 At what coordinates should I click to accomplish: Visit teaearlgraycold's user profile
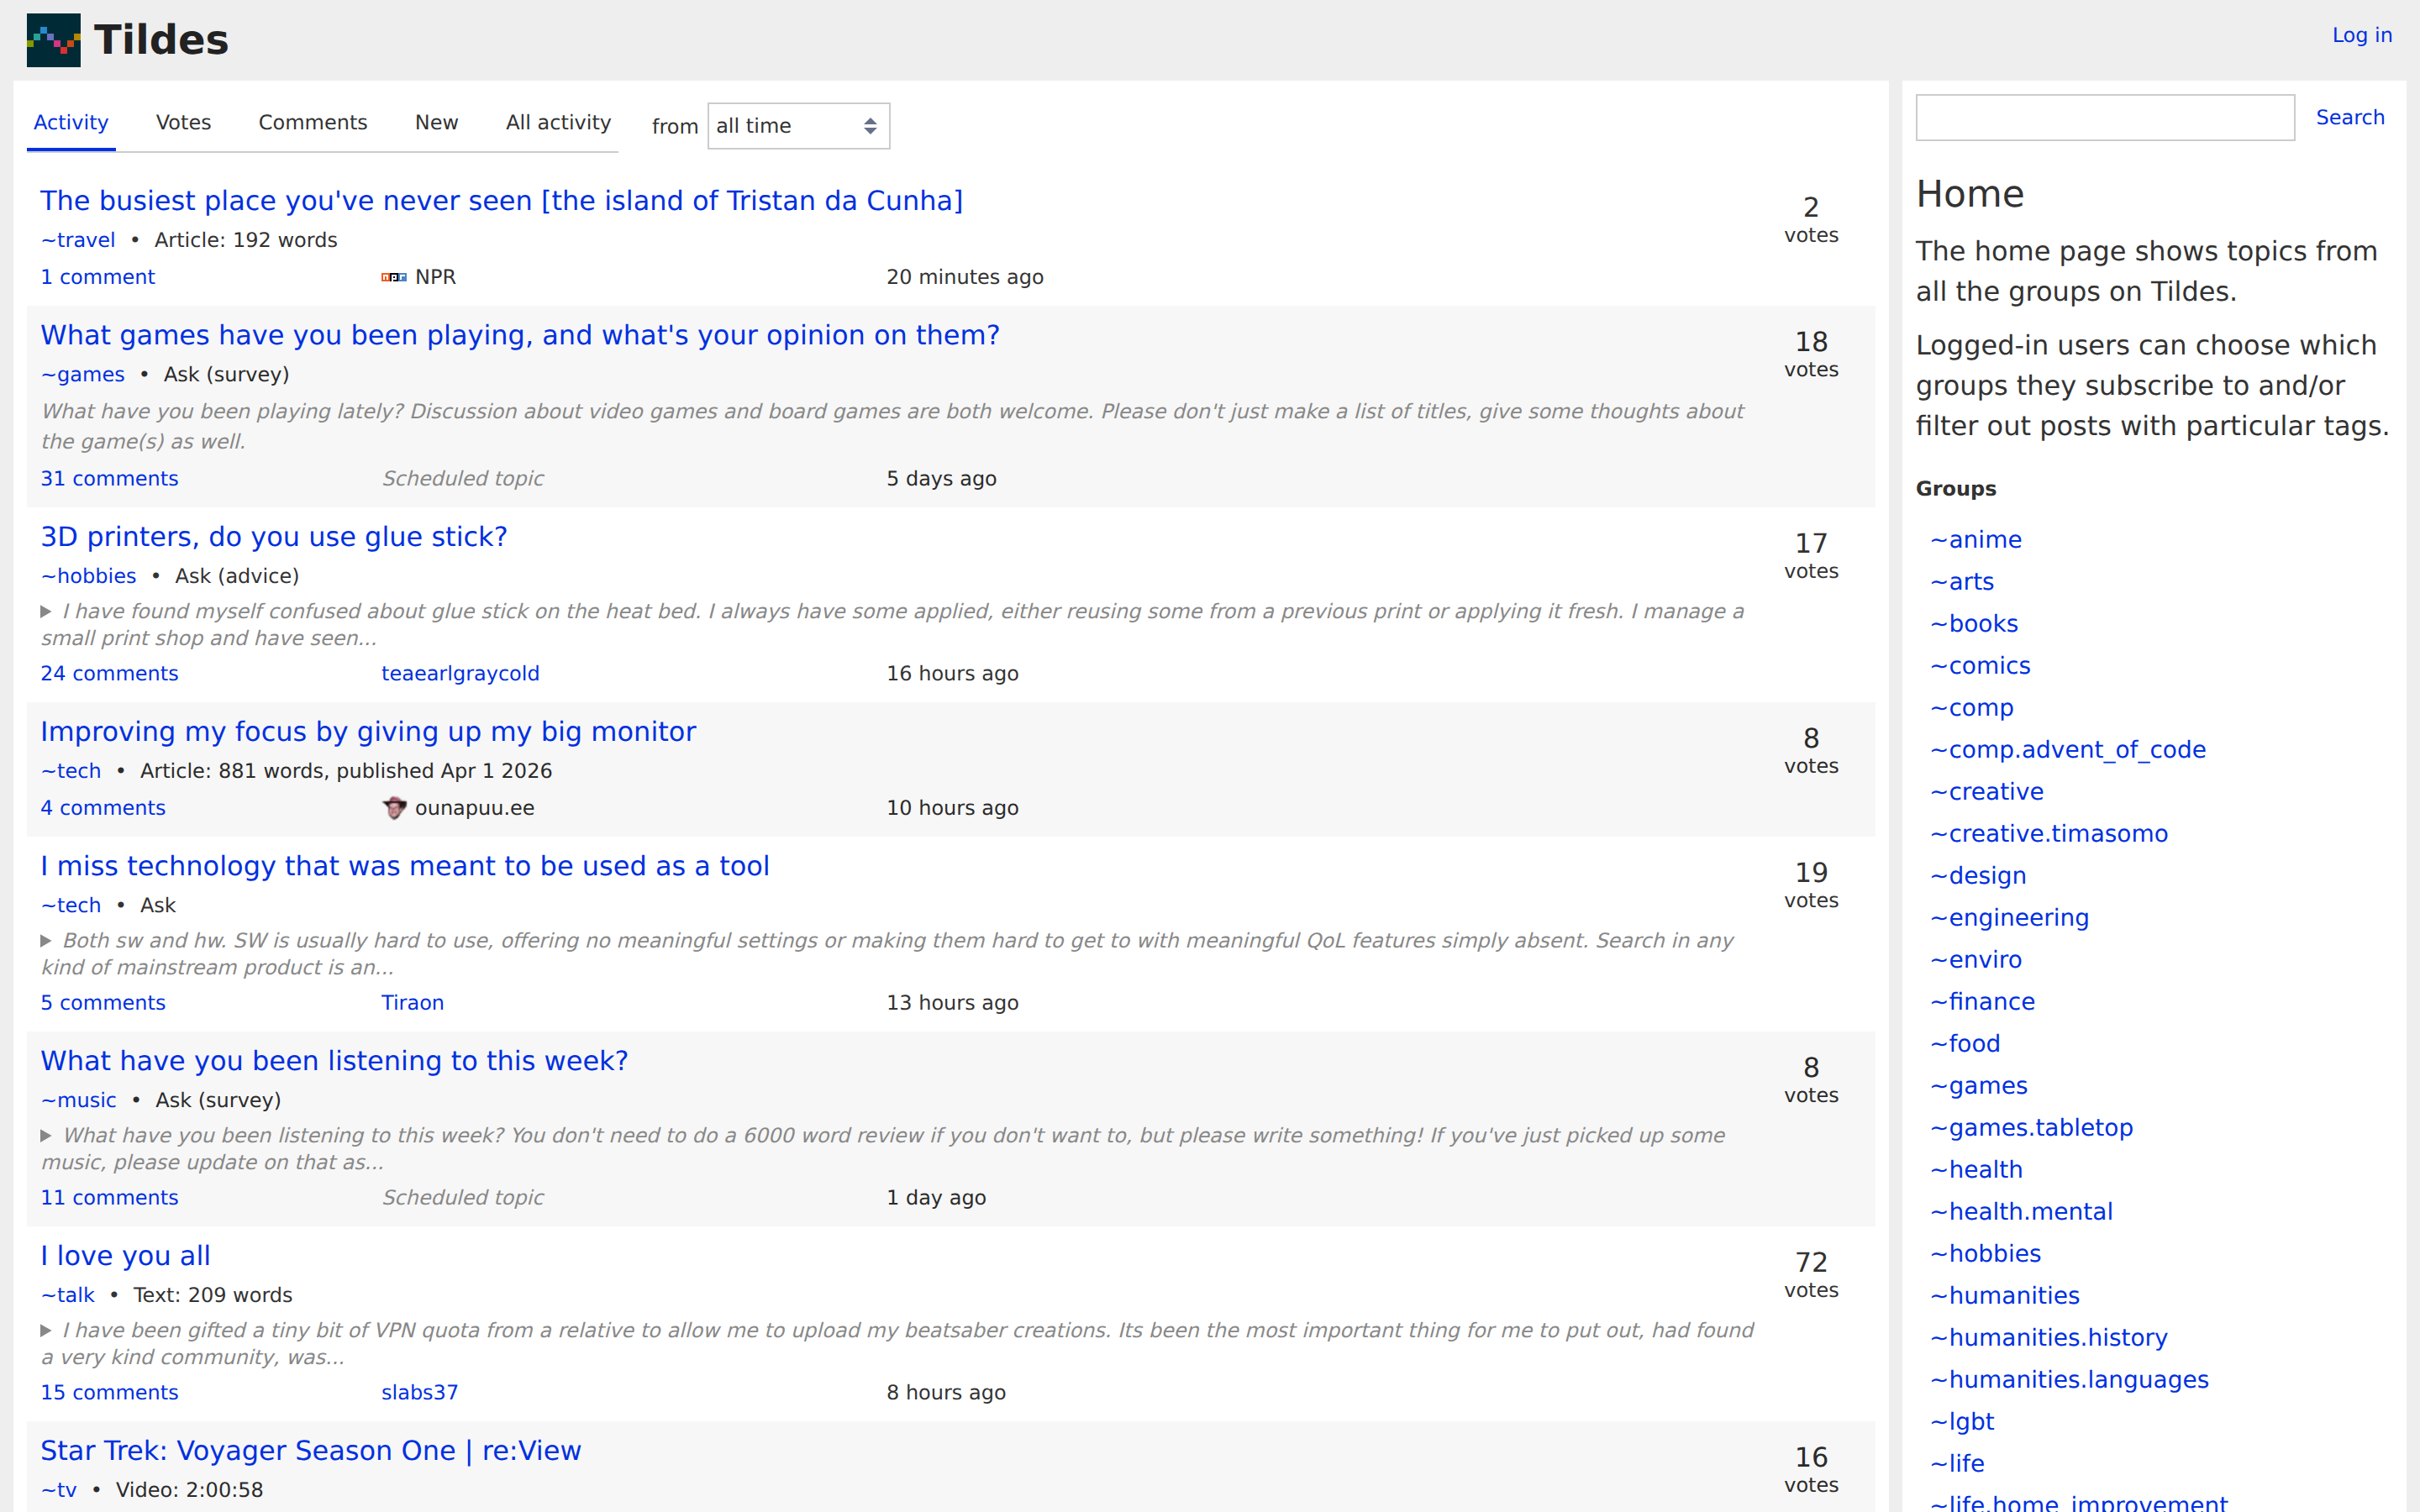tap(460, 673)
